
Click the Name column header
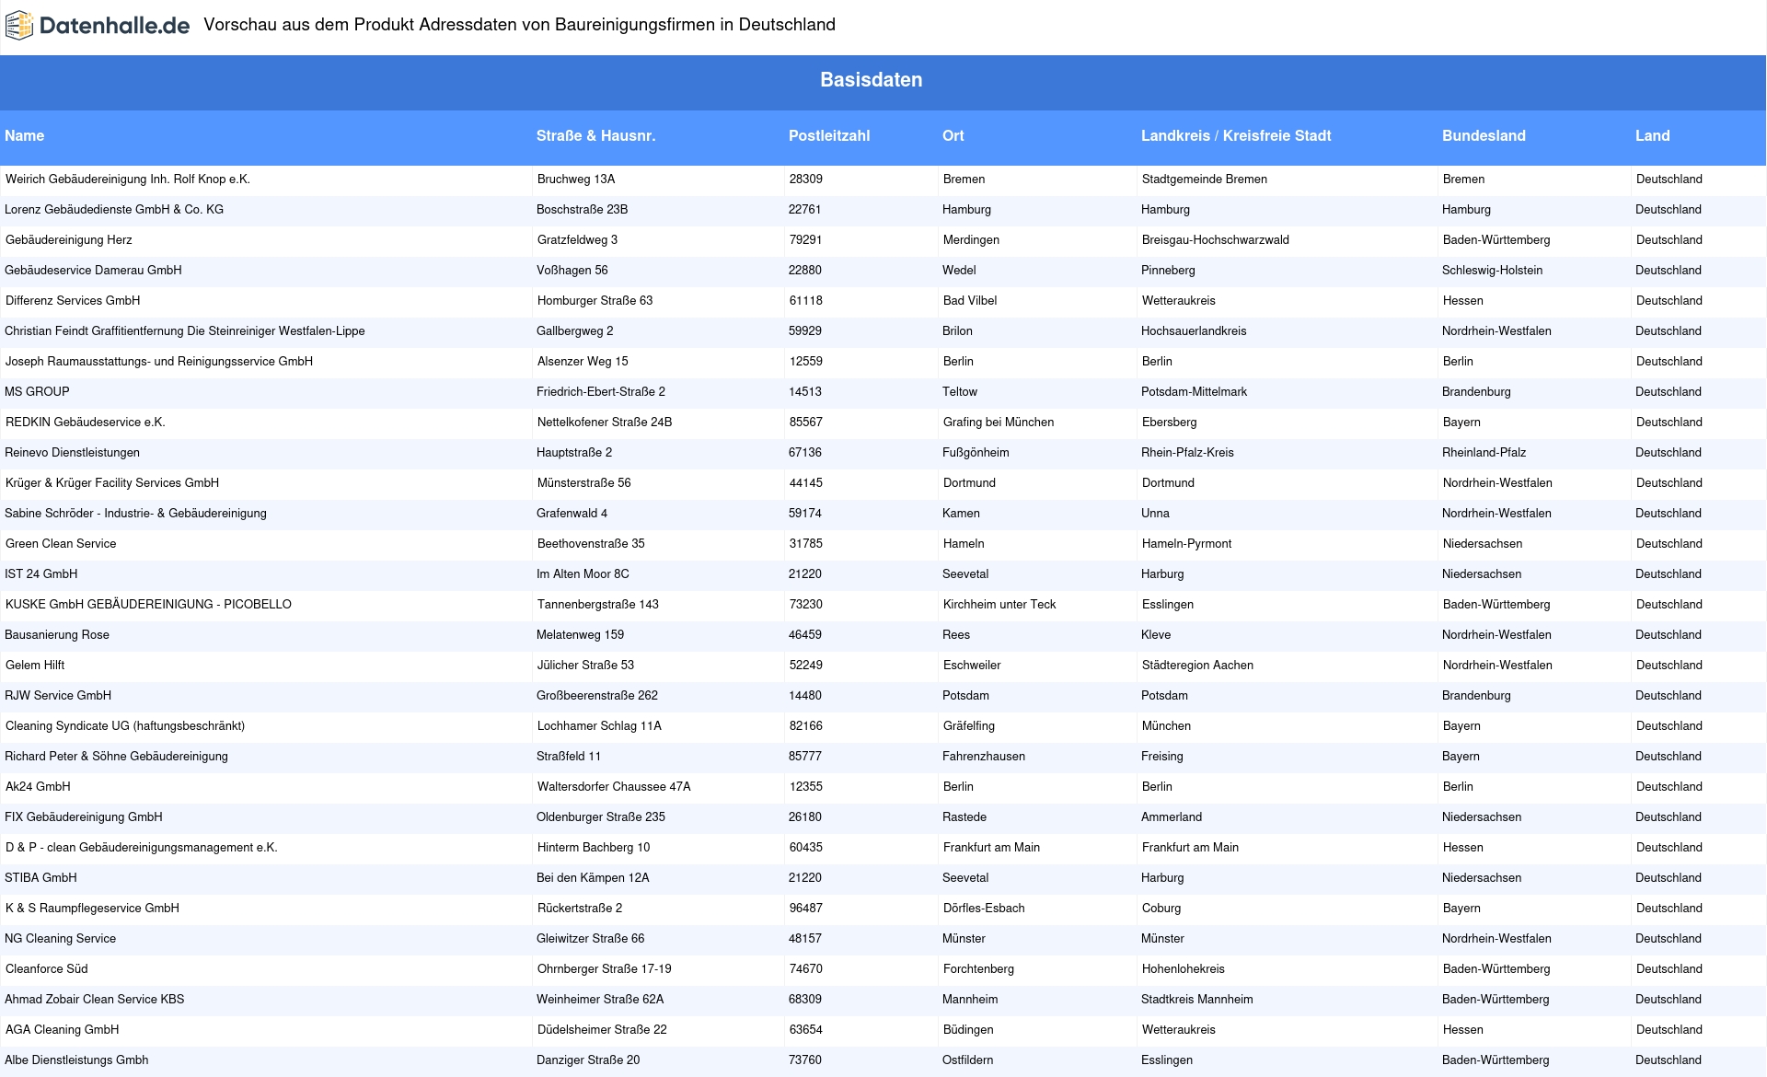pos(24,135)
